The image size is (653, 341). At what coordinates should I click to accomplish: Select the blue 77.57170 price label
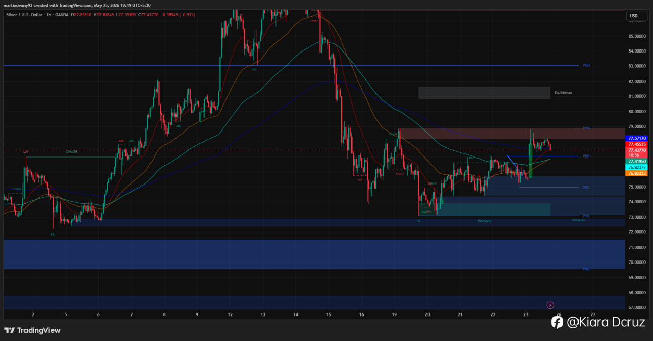(637, 138)
